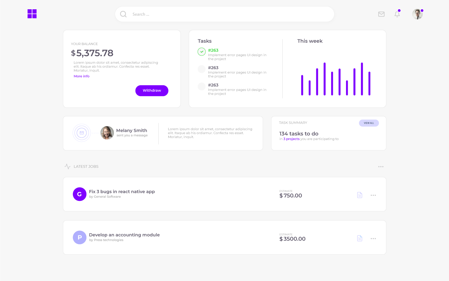
Task: Open document icon for react native job
Action: pyautogui.click(x=359, y=195)
